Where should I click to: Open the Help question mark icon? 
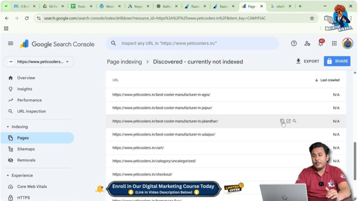[x=294, y=43]
